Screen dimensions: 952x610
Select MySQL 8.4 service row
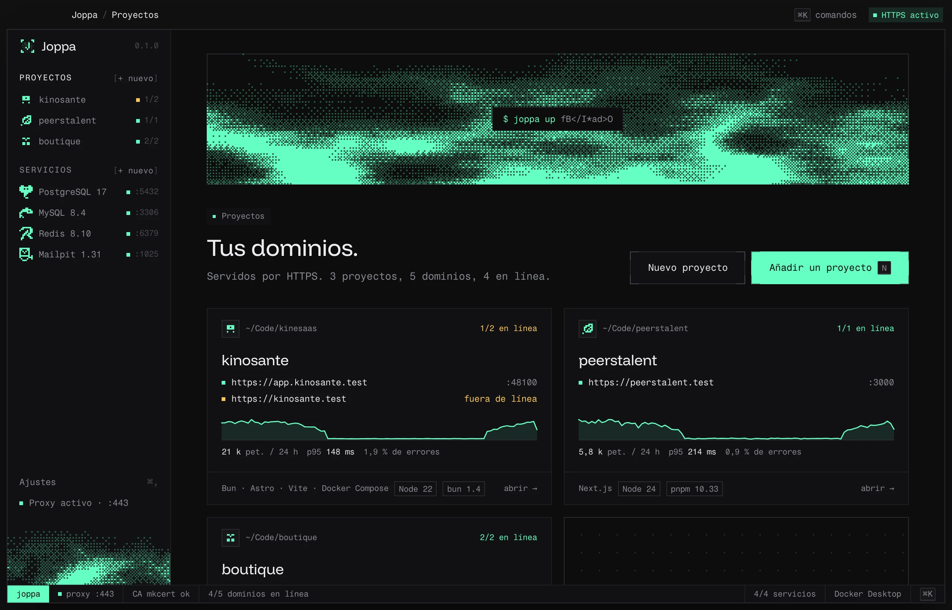[89, 213]
